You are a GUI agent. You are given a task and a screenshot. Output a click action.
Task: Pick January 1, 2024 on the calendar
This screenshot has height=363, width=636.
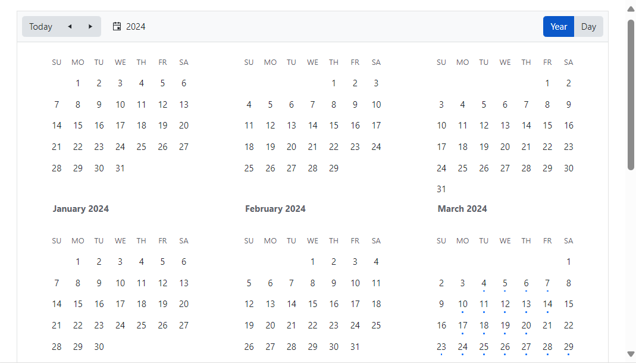(x=78, y=83)
